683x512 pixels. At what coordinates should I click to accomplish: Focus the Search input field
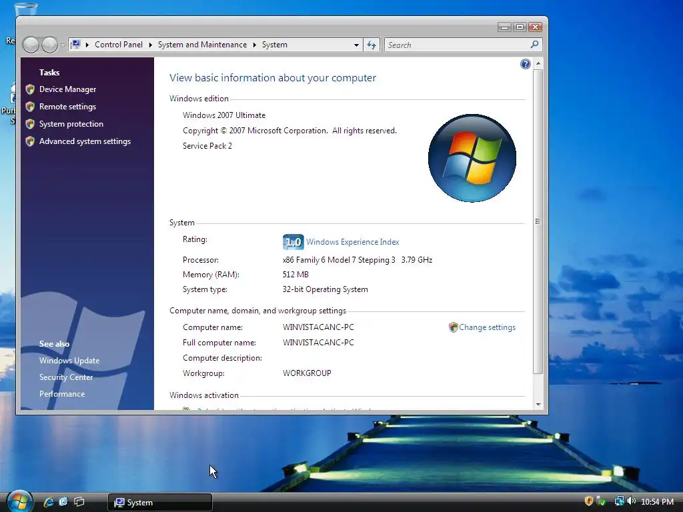click(456, 45)
